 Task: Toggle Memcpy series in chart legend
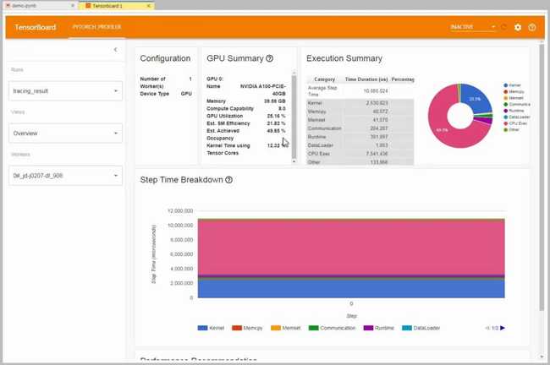(x=246, y=328)
